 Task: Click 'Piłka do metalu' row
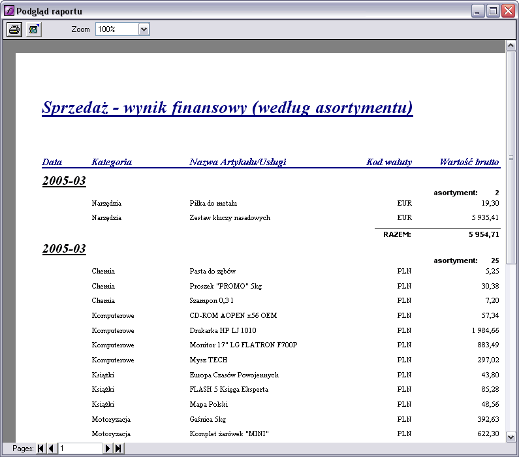tap(295, 203)
